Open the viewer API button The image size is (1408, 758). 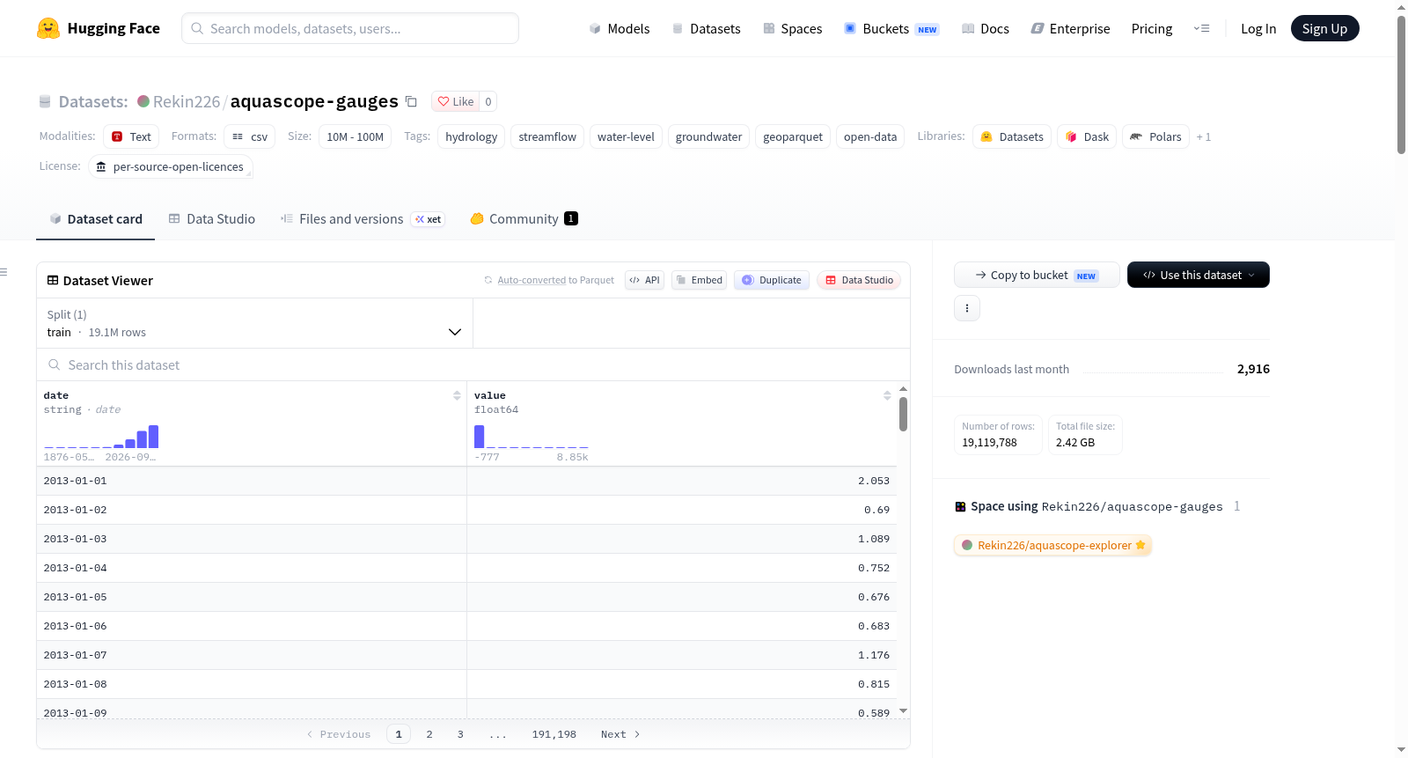(644, 280)
